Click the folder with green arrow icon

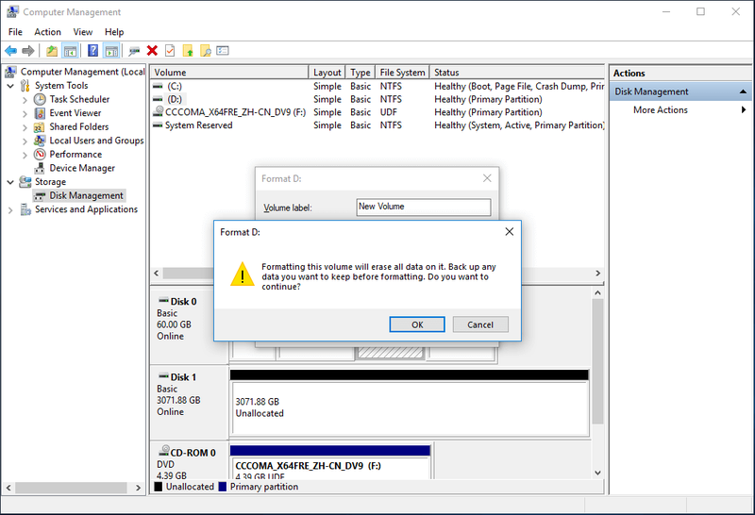[x=188, y=51]
